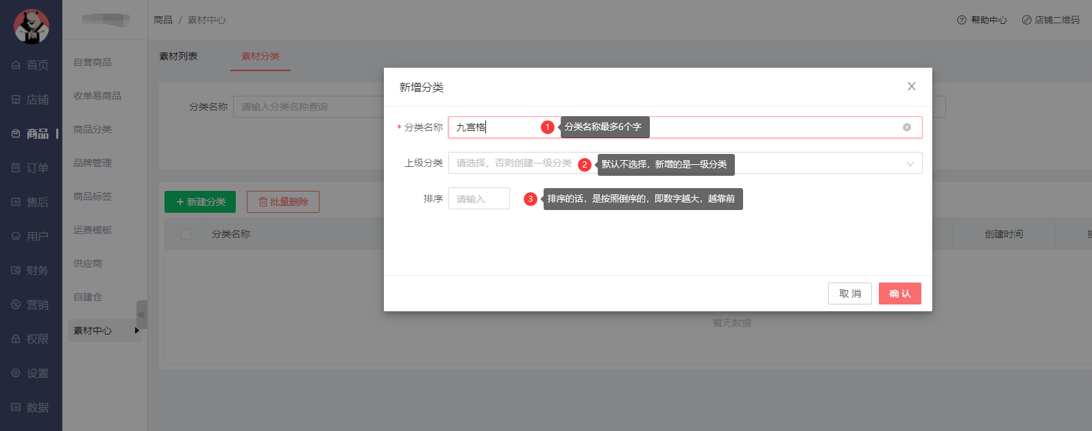Open the 品牌管理 menu item
The width and height of the screenshot is (1092, 431).
click(93, 163)
